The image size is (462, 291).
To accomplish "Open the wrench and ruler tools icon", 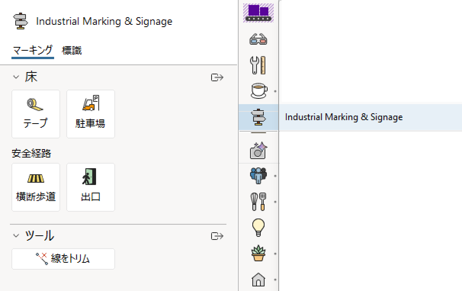I will click(x=258, y=65).
